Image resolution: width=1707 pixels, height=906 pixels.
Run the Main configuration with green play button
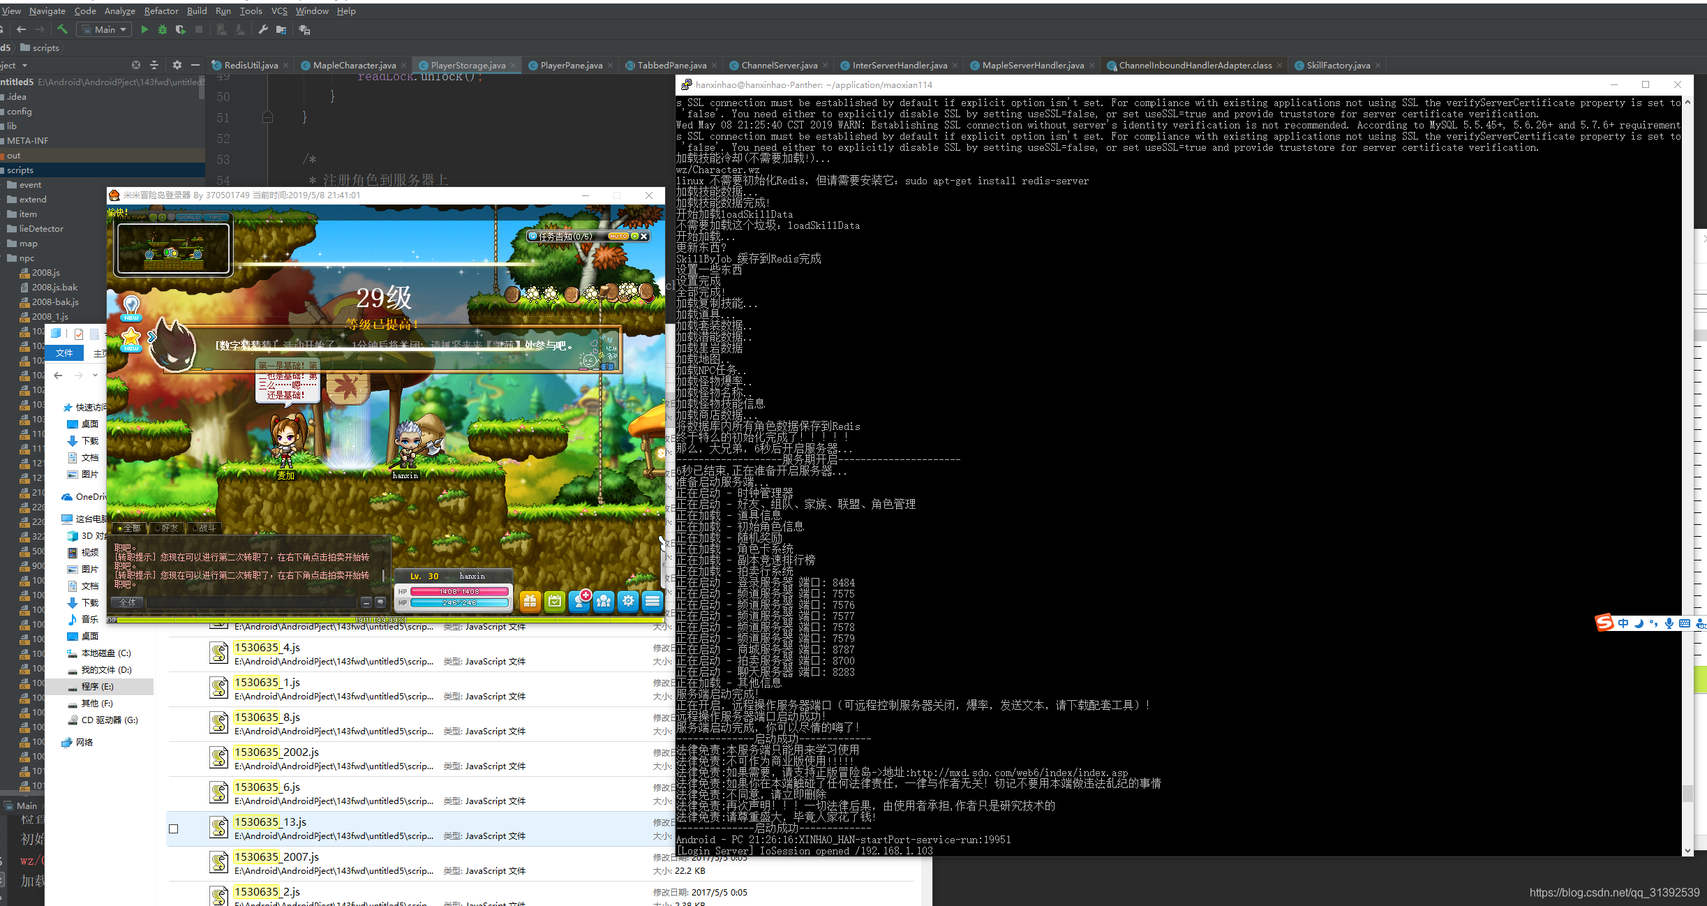coord(144,29)
